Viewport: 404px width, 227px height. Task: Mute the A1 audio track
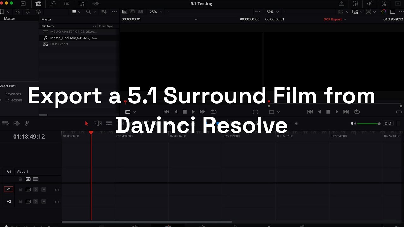44,189
